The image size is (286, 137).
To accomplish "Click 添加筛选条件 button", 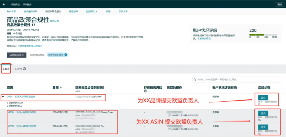I will point(17,55).
